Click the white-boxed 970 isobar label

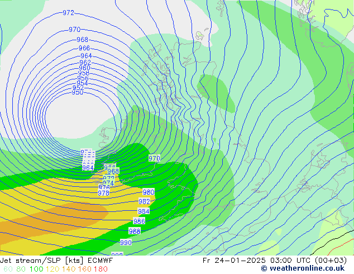click(x=155, y=158)
